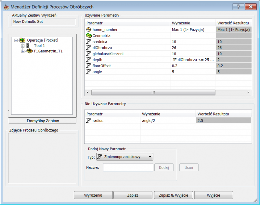Click the Zapisz button
Image resolution: width=260 pixels, height=205 pixels.
pyautogui.click(x=133, y=195)
